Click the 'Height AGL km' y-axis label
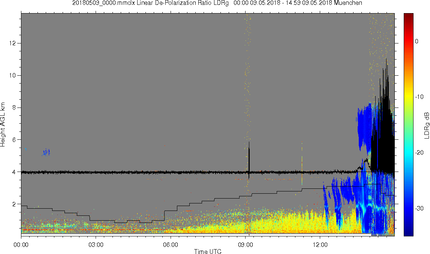The width and height of the screenshot is (430, 254). pos(3,125)
